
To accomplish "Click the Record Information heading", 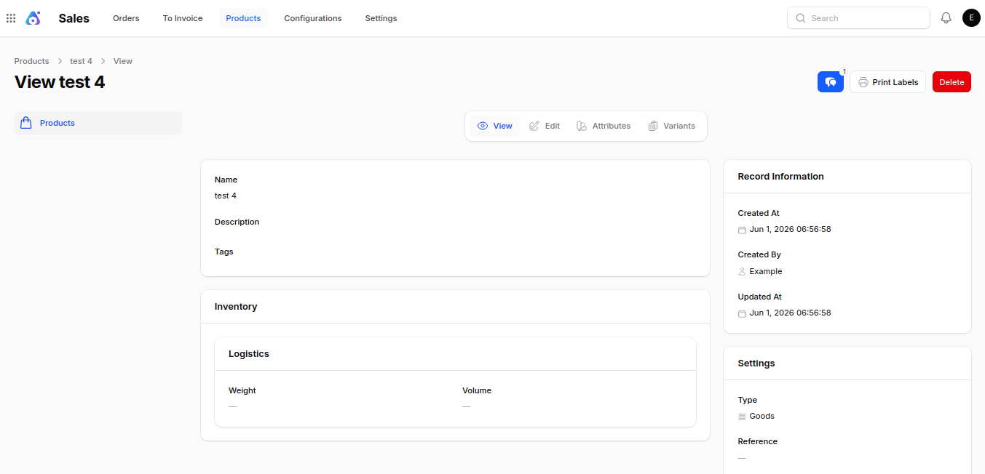I will pos(781,177).
